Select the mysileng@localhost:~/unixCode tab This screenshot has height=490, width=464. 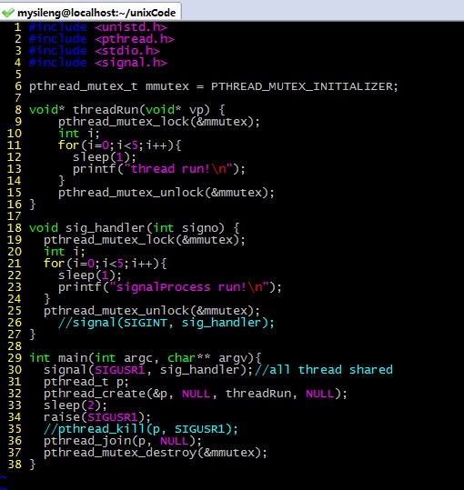point(90,12)
